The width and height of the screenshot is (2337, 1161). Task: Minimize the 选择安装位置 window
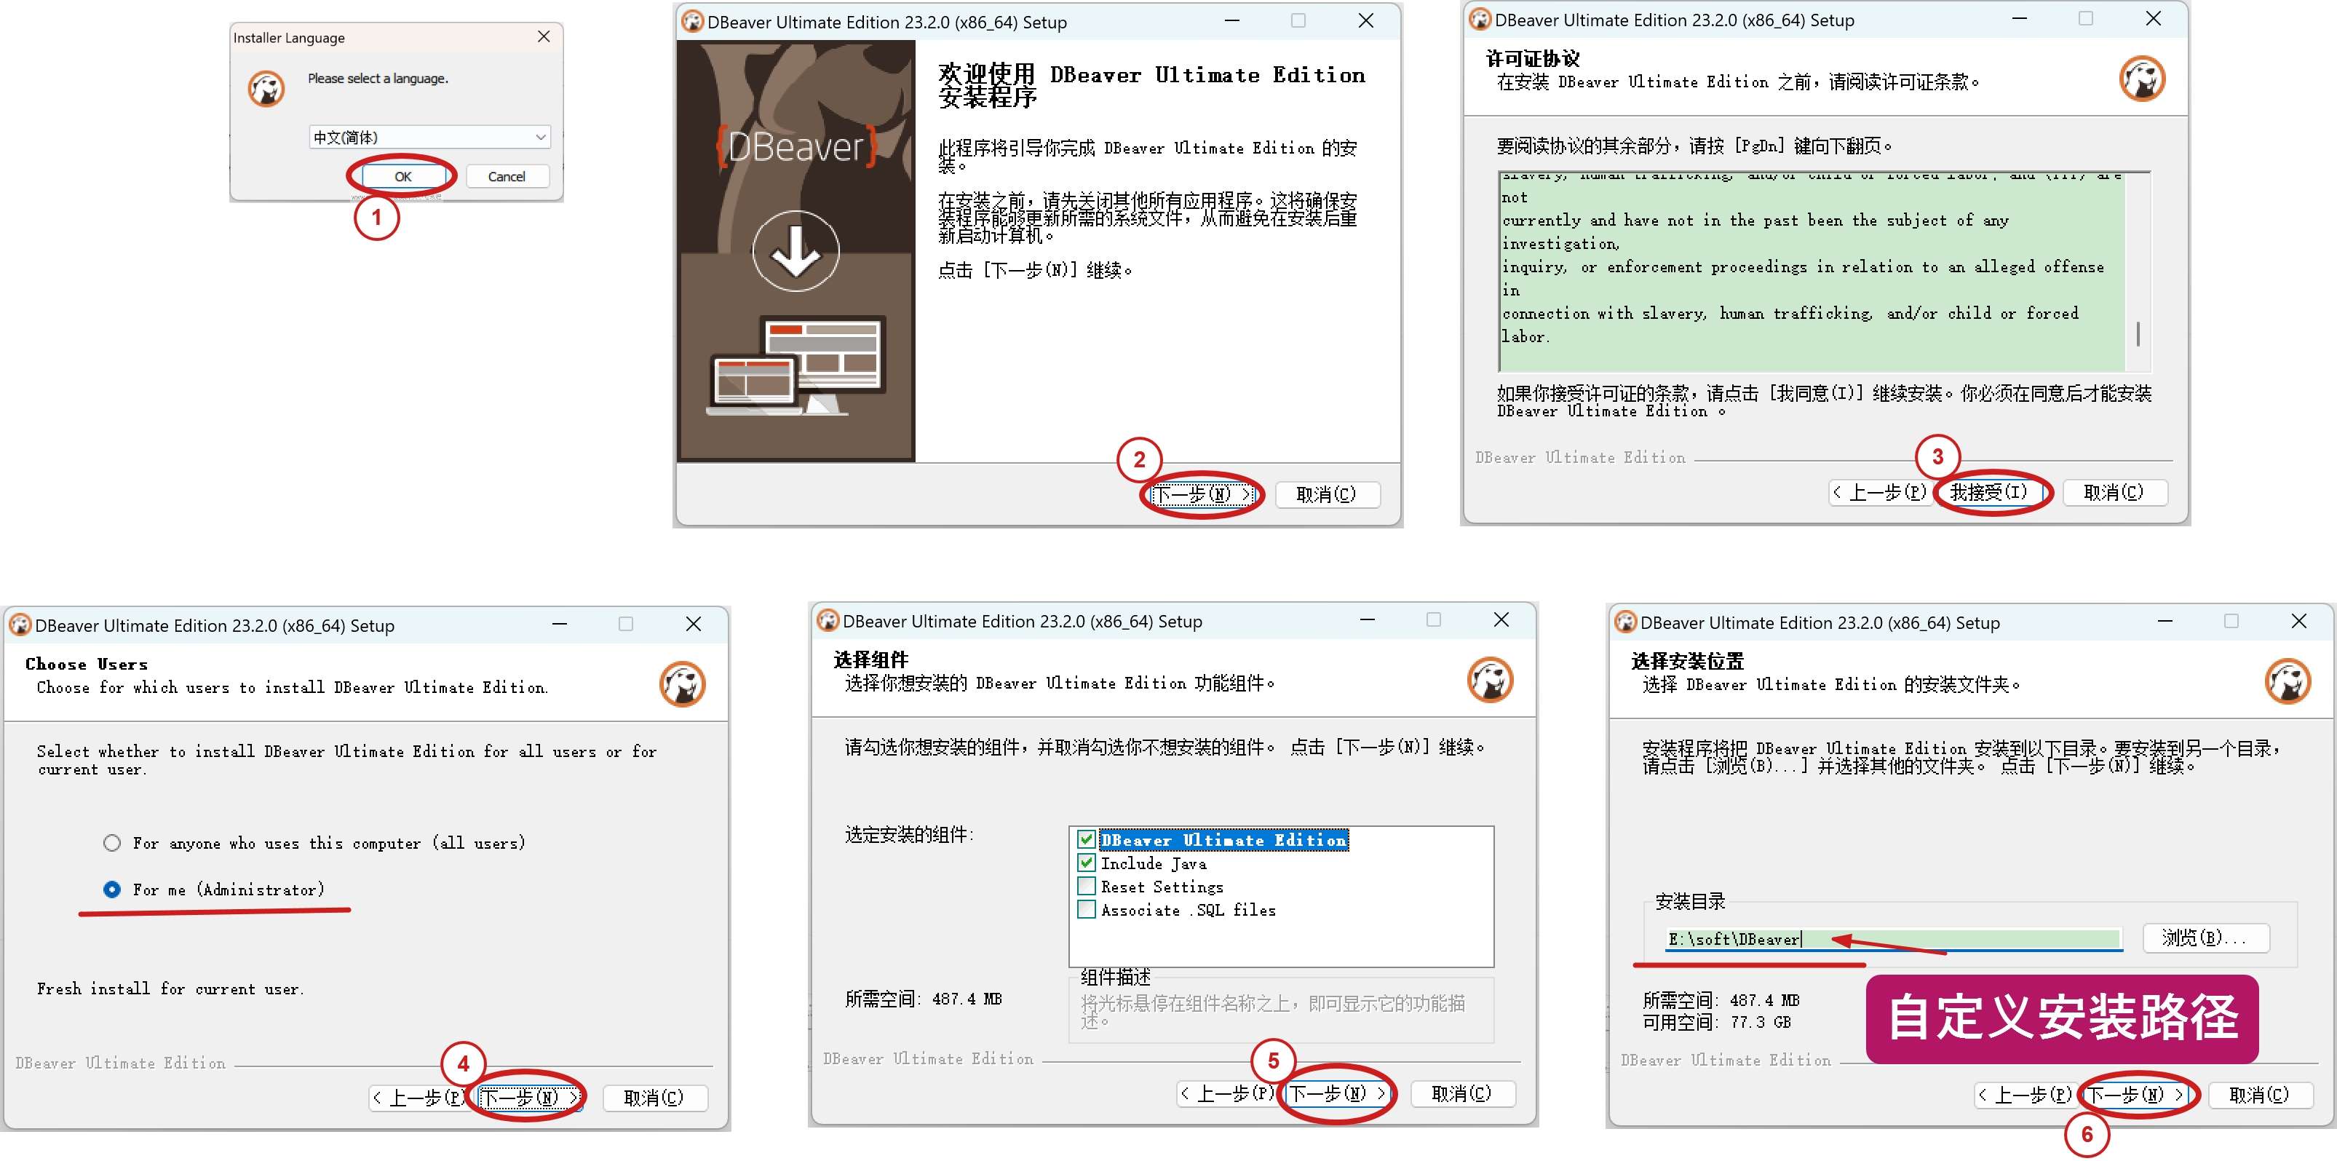click(2165, 622)
